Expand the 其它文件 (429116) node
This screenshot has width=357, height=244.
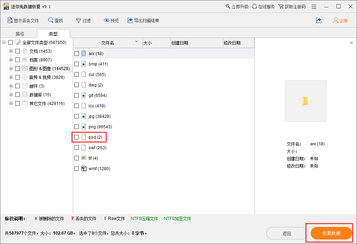[x=11, y=103]
